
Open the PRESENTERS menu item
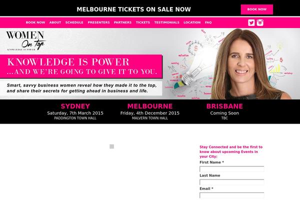(98, 22)
